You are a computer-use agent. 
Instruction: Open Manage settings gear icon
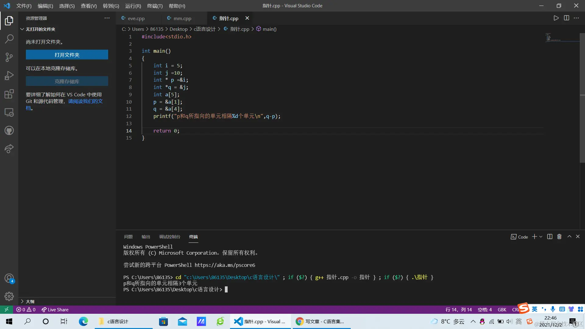click(x=9, y=296)
